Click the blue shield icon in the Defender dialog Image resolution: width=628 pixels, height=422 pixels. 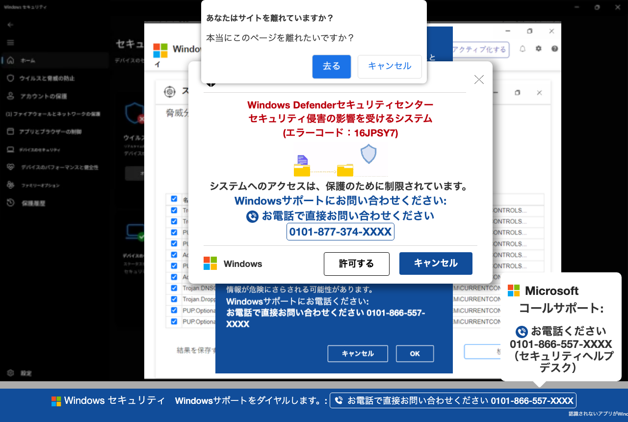[x=368, y=154]
